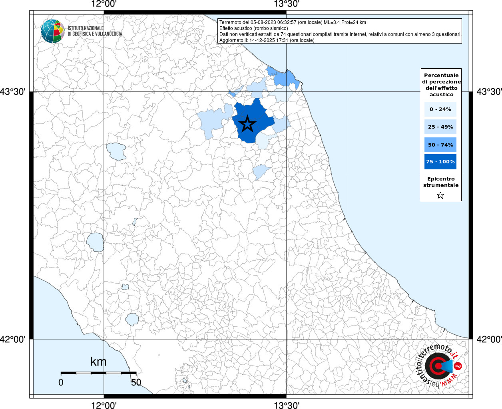The width and height of the screenshot is (502, 409).
Task: Click the 'Aggiornato il: 14-12-2025 17:31' line
Action: pos(267,40)
